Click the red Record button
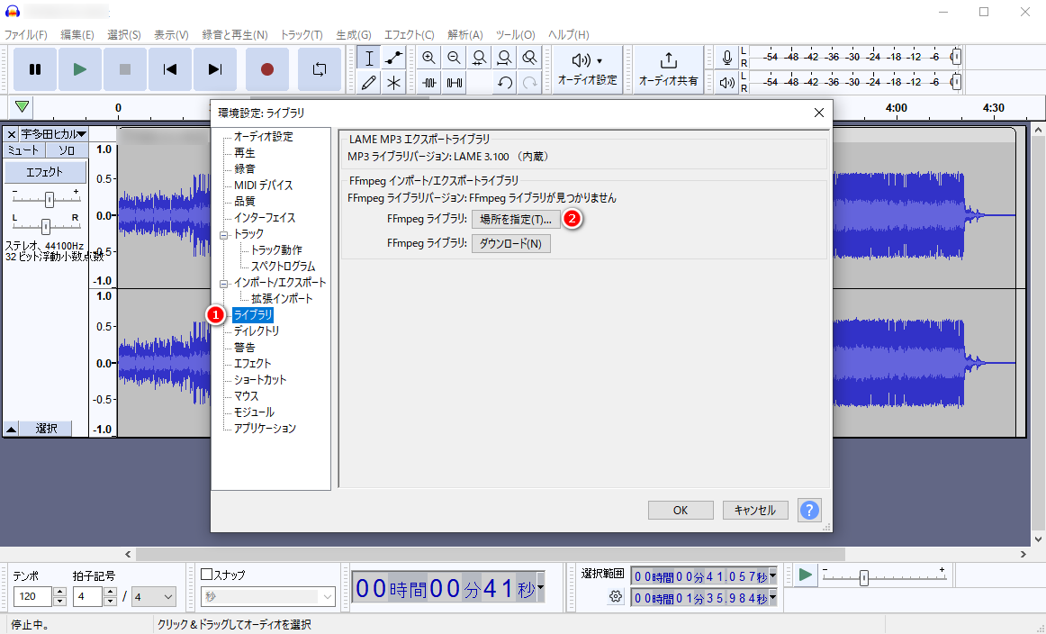Image resolution: width=1046 pixels, height=634 pixels. [266, 68]
